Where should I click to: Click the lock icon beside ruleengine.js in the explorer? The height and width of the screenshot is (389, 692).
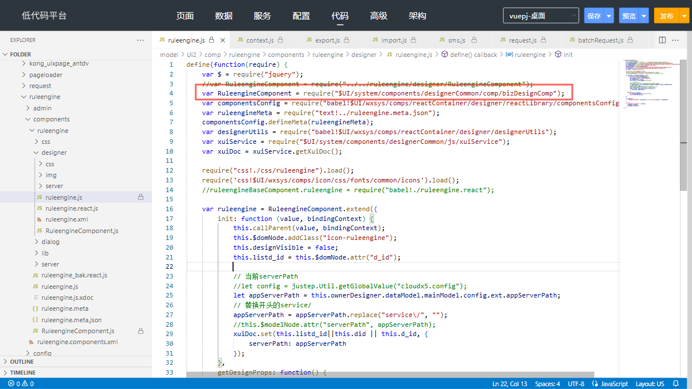tap(140, 197)
